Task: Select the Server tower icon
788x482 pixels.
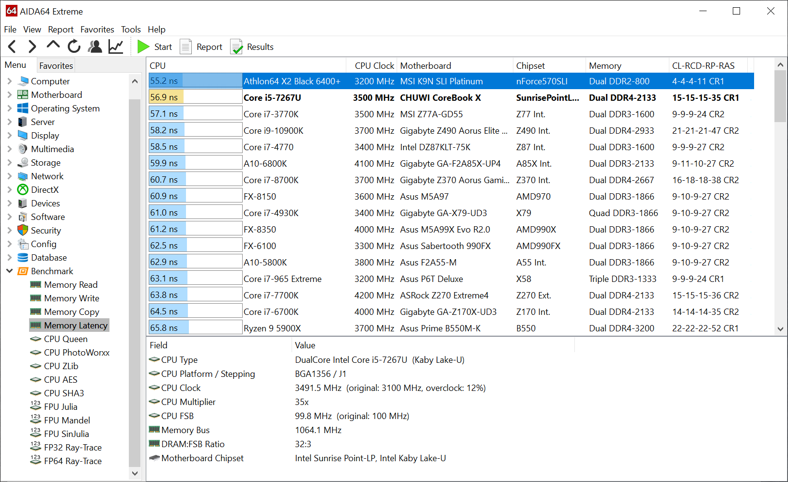Action: coord(23,122)
